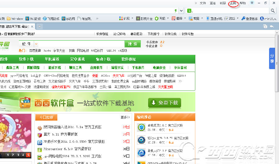The width and height of the screenshot is (279, 164).
Task: Click the green 搜索 button
Action: pyautogui.click(x=133, y=44)
